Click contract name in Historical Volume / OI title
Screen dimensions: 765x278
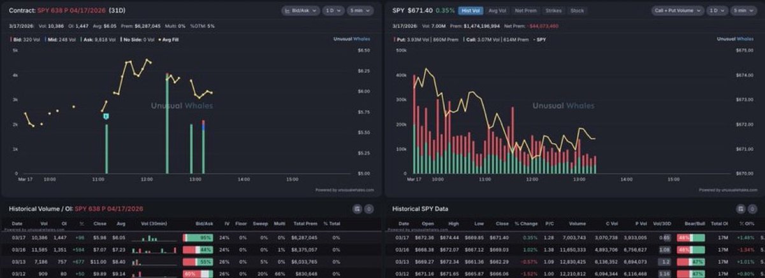(x=109, y=209)
